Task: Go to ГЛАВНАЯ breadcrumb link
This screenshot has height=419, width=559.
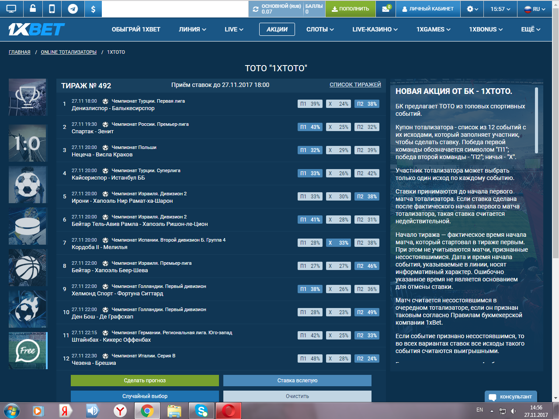Action: click(20, 52)
